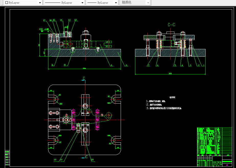
Task: Expand the linetype ByLayer dropdown
Action: 82,3
